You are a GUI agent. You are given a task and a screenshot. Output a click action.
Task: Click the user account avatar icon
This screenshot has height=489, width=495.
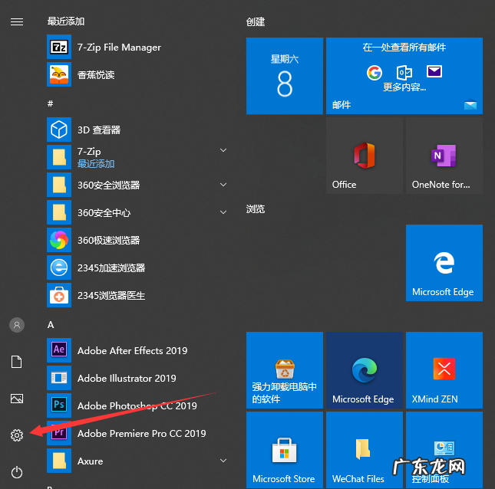(17, 325)
